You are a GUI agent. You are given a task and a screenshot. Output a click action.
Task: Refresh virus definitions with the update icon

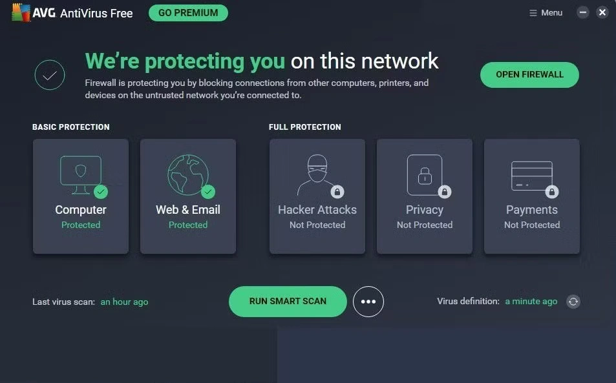(573, 302)
